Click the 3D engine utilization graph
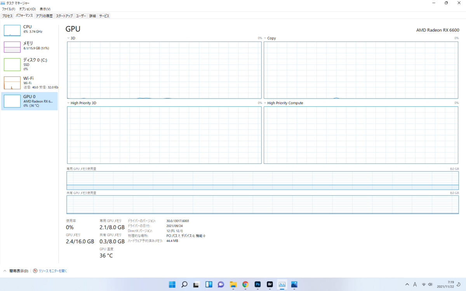 pyautogui.click(x=164, y=70)
